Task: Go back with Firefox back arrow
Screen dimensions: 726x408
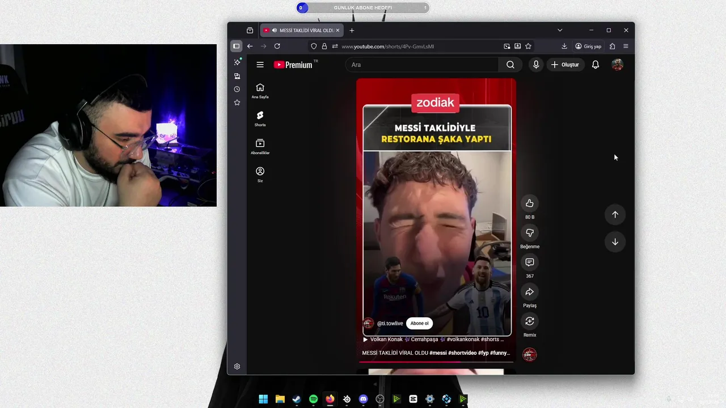Action: 250,46
